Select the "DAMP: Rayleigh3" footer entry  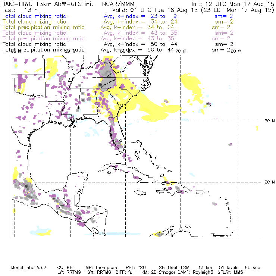pos(195,272)
